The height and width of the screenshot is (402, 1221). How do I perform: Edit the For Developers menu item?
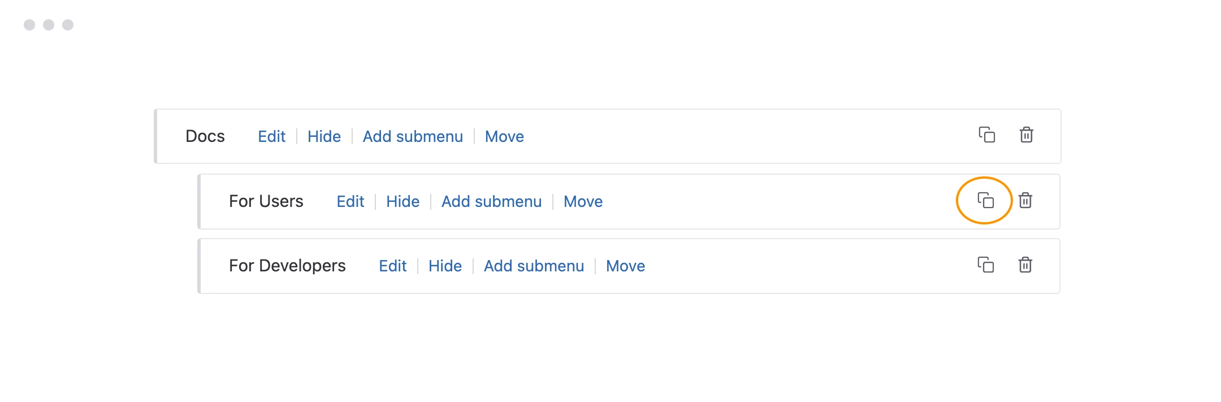392,266
